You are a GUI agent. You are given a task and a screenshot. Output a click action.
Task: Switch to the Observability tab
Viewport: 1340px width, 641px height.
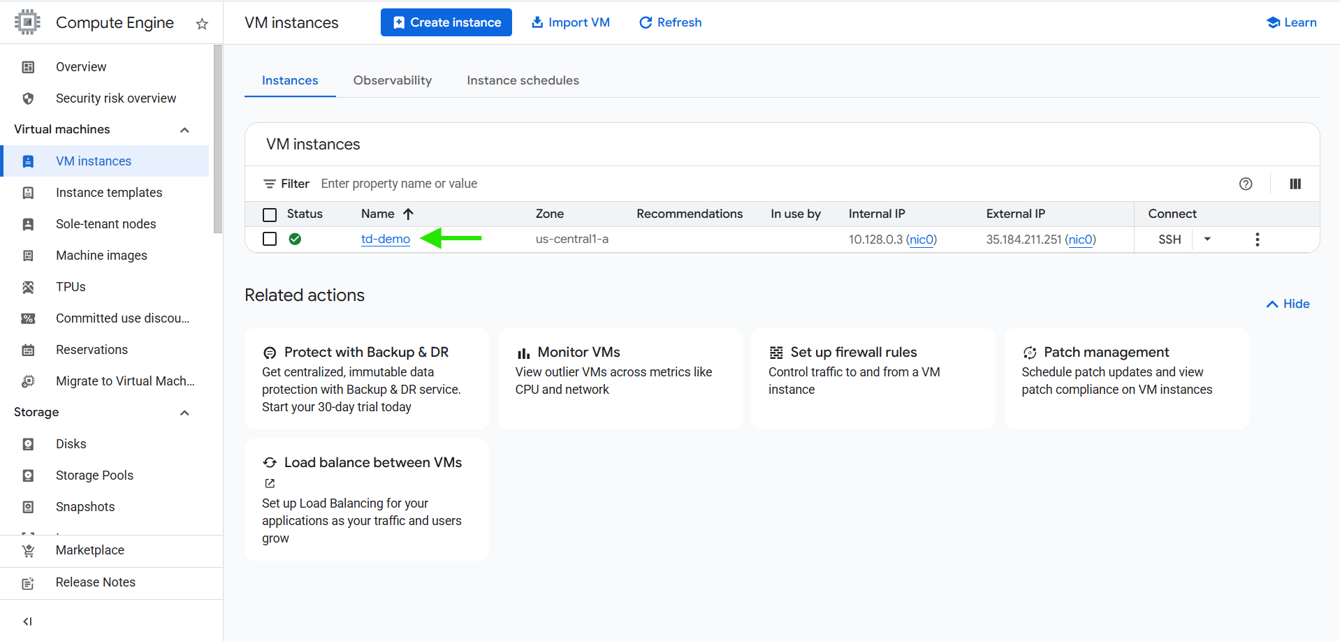(x=392, y=80)
